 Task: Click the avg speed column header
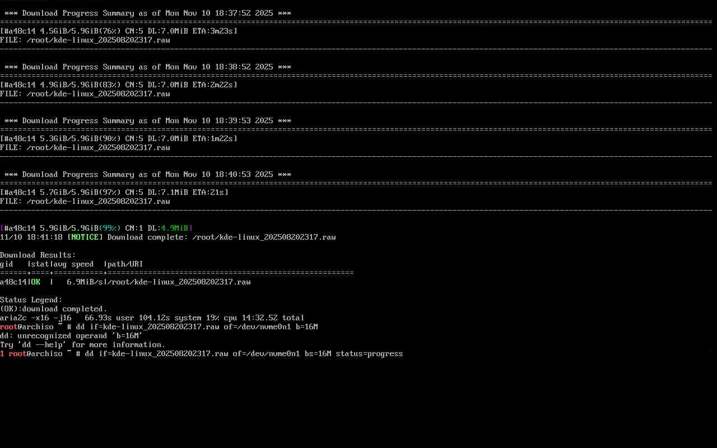(73, 264)
